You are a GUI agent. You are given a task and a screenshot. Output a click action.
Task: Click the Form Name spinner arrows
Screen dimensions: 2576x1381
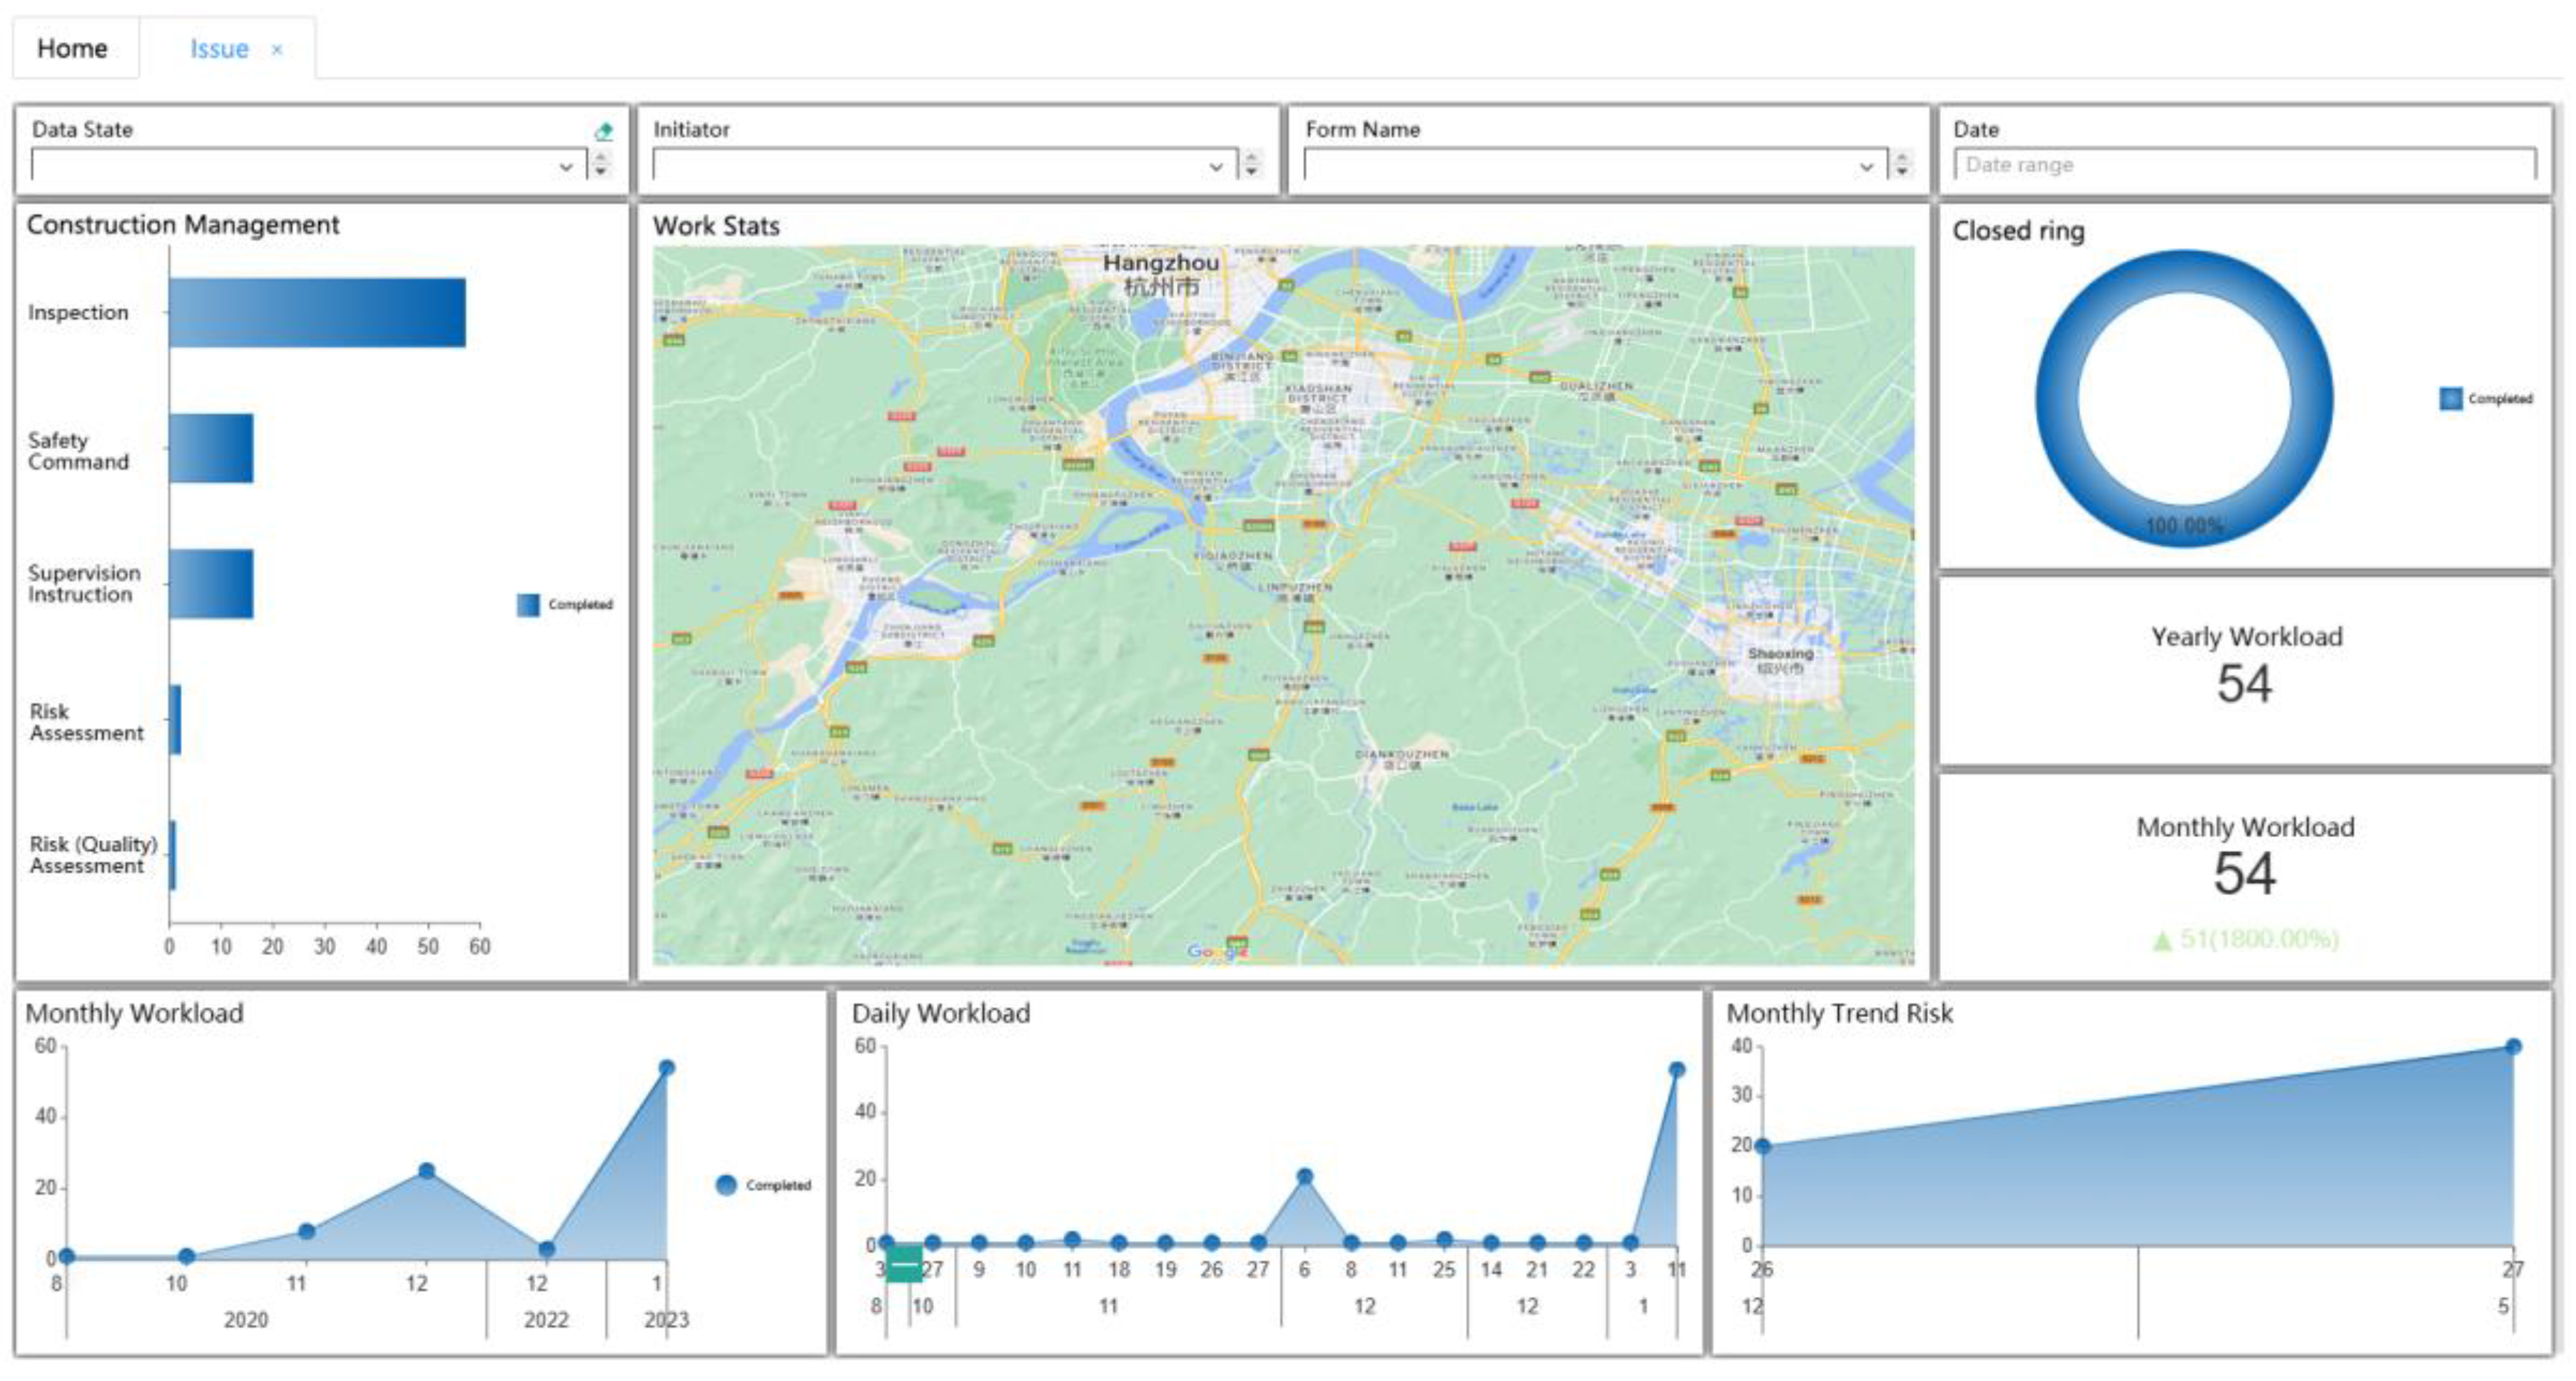1902,164
